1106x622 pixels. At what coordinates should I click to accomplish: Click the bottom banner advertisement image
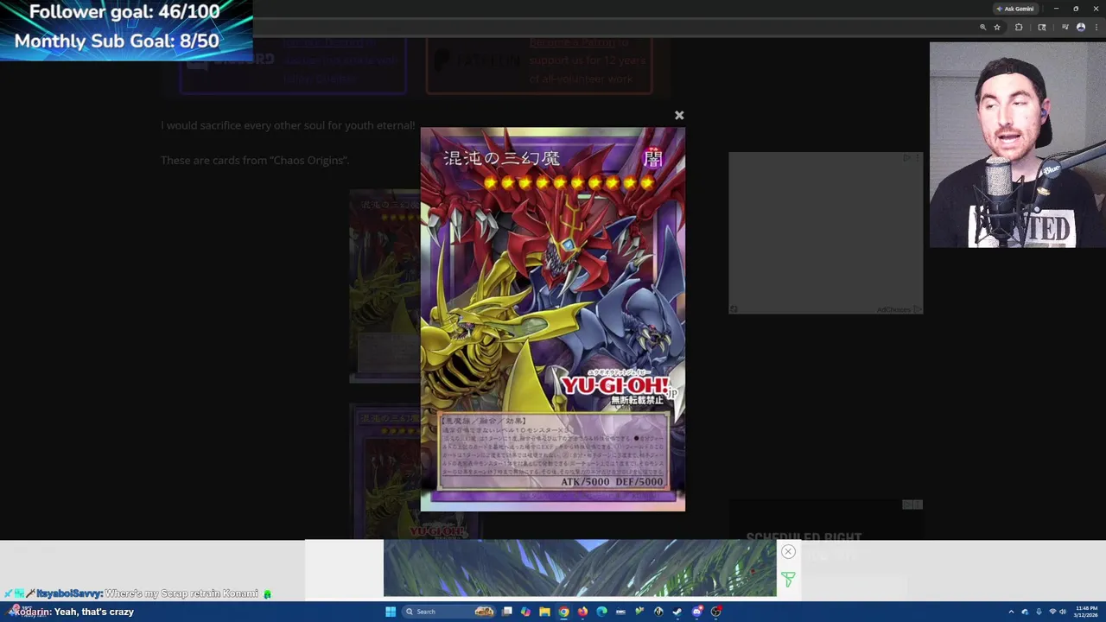tap(580, 568)
